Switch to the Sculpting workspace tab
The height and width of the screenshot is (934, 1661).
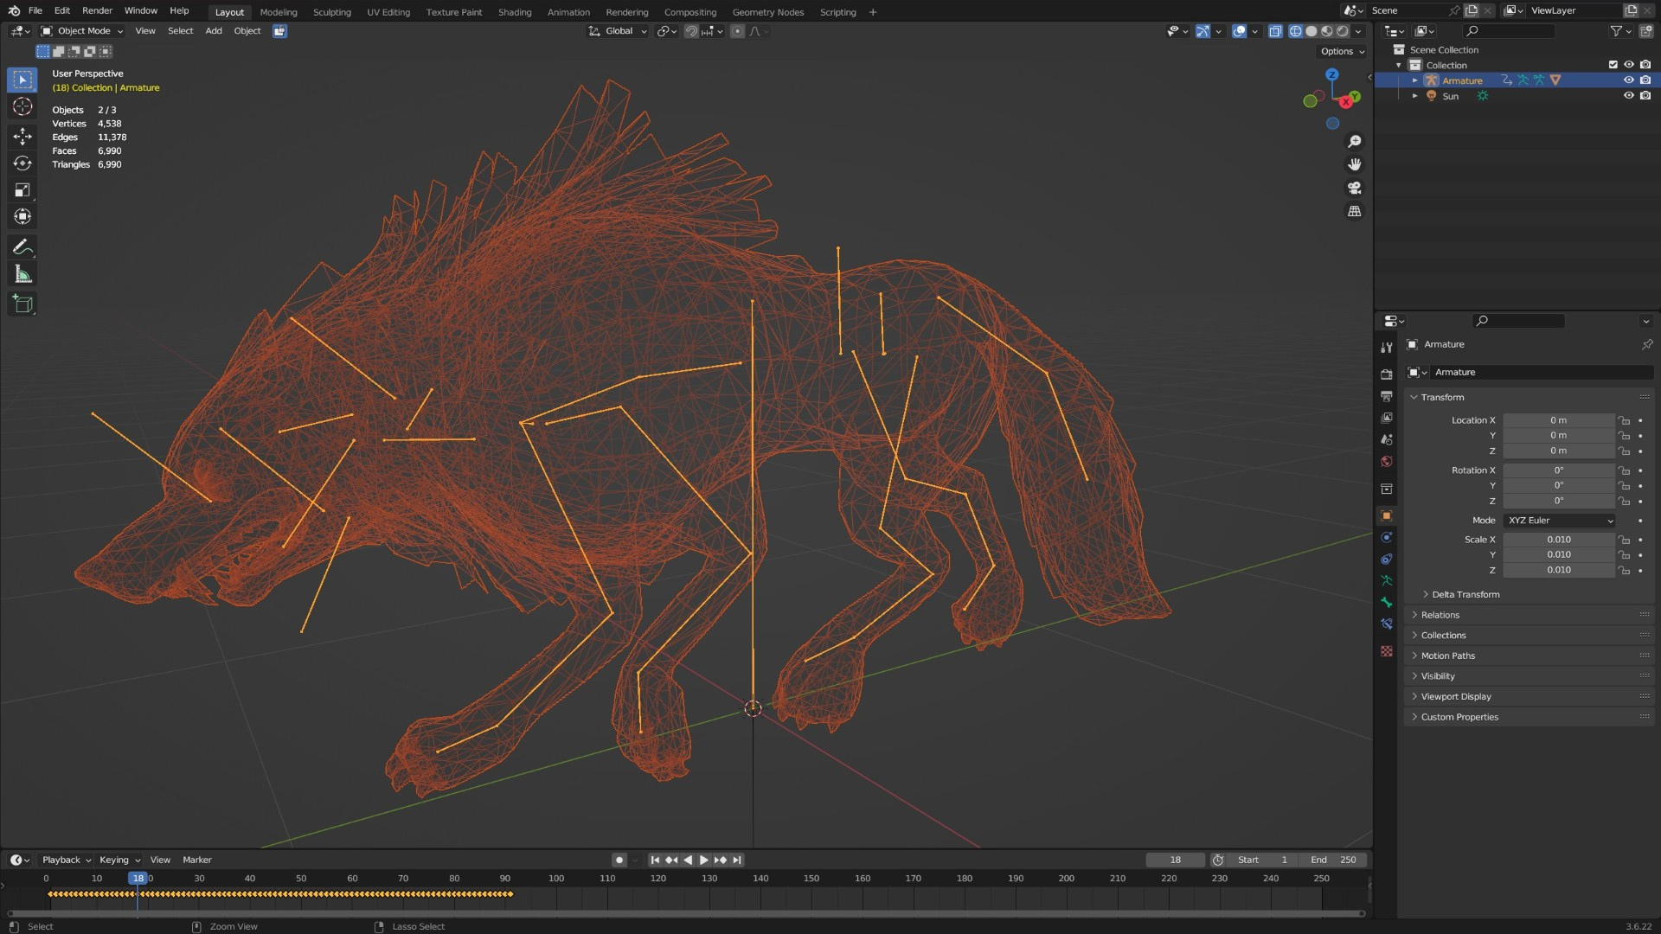pos(332,12)
